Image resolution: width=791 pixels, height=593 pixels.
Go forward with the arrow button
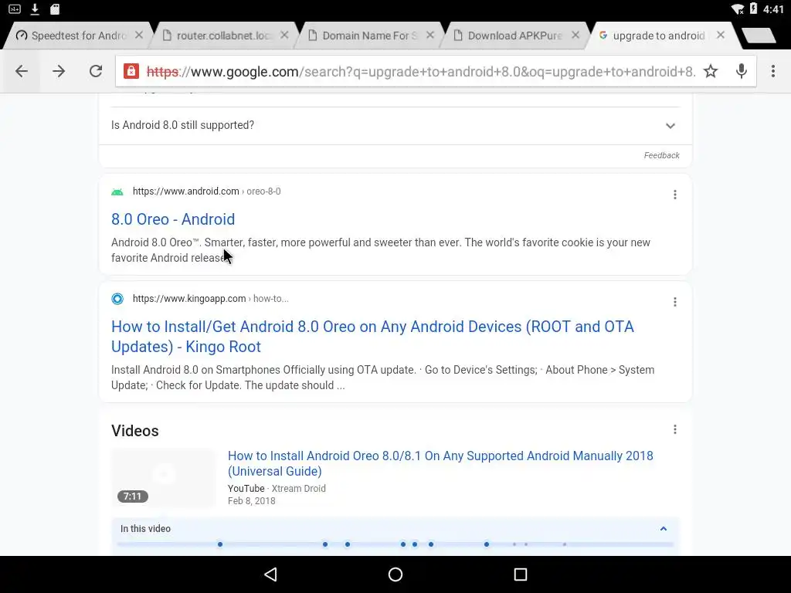(59, 71)
